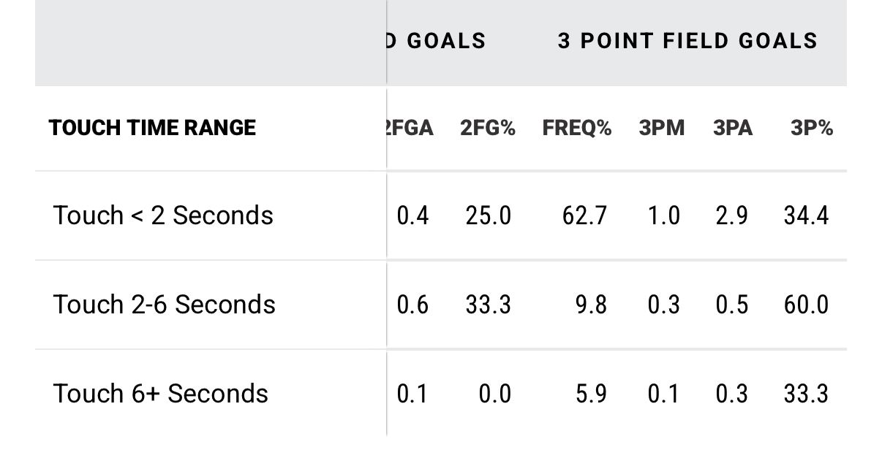Click the 9.8 FREQ% cell

tap(592, 305)
